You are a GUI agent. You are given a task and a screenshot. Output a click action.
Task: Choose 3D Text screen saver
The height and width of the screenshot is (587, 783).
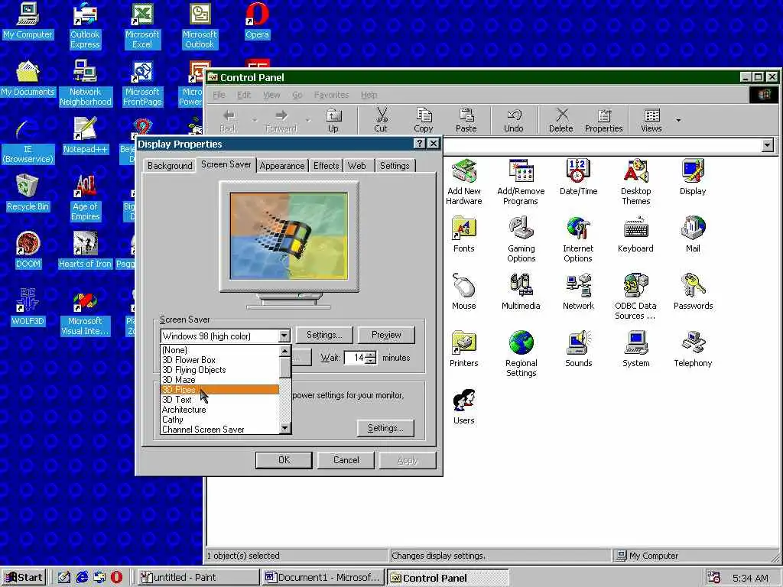click(219, 400)
